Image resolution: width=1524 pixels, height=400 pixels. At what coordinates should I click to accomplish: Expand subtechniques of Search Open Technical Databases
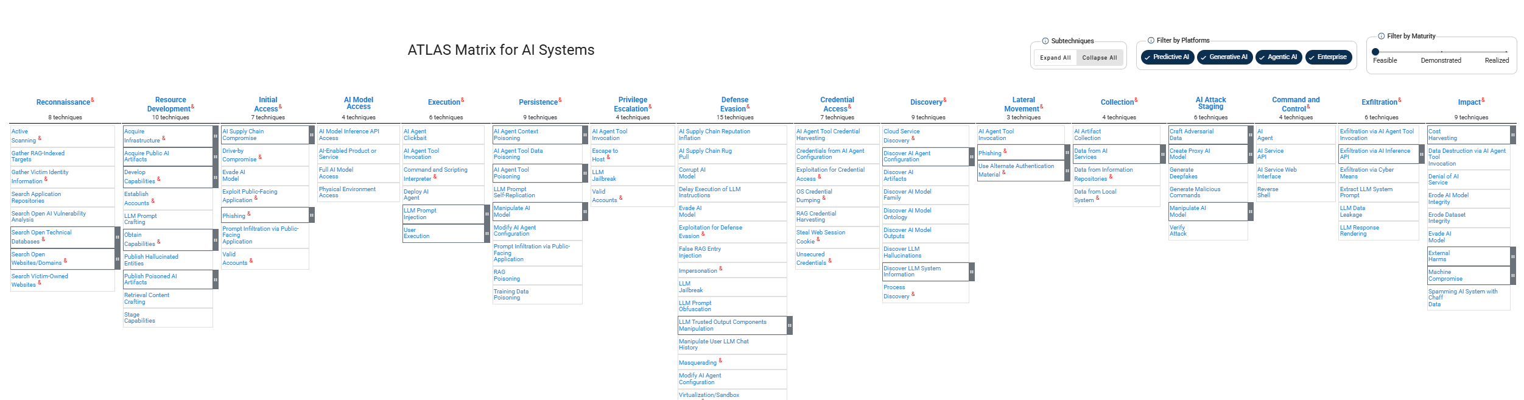[118, 237]
